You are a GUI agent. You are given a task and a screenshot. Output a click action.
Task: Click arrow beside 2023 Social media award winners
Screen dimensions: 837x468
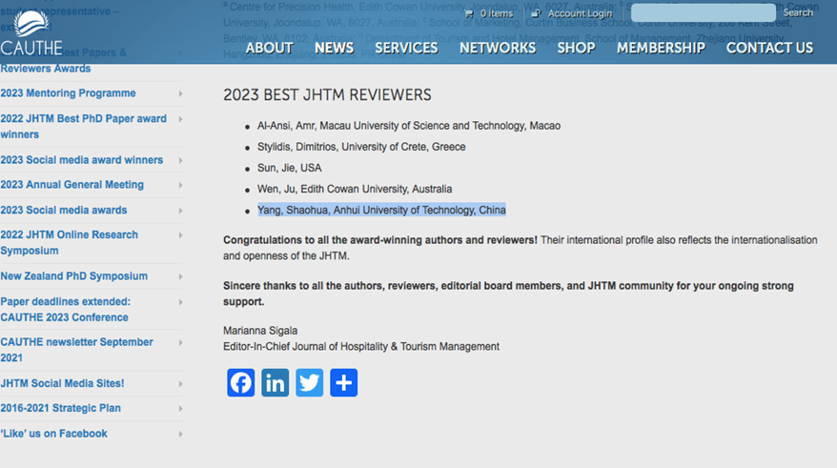pos(180,161)
